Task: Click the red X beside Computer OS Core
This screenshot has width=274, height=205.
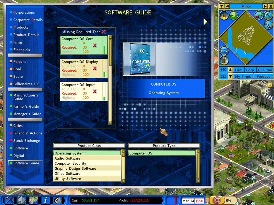Action: 94,45
